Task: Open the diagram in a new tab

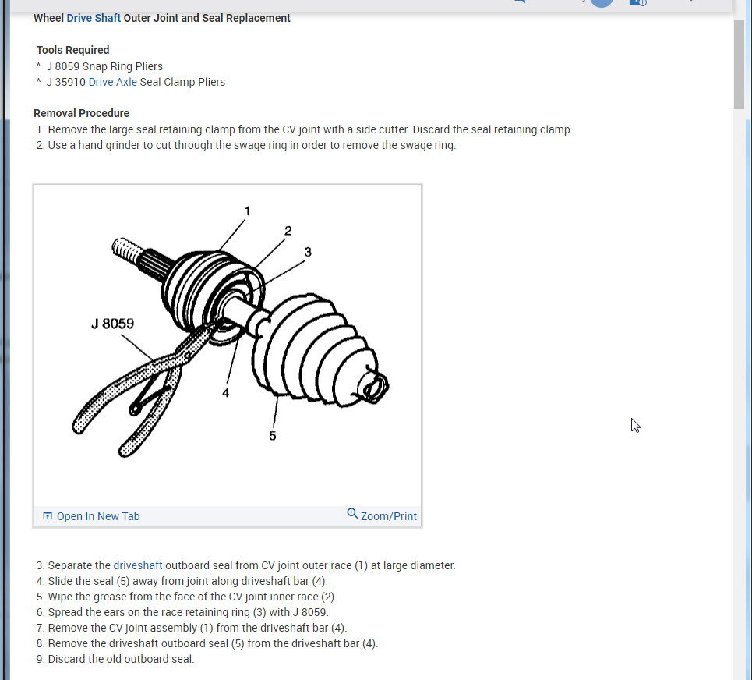Action: coord(98,516)
